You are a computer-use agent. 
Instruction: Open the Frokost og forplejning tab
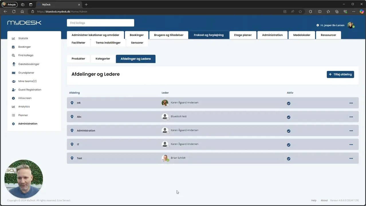pyautogui.click(x=209, y=35)
